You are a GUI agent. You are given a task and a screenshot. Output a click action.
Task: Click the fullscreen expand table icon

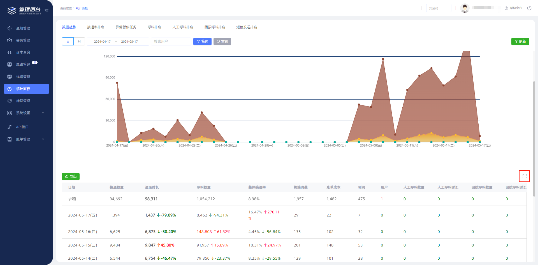pyautogui.click(x=525, y=176)
